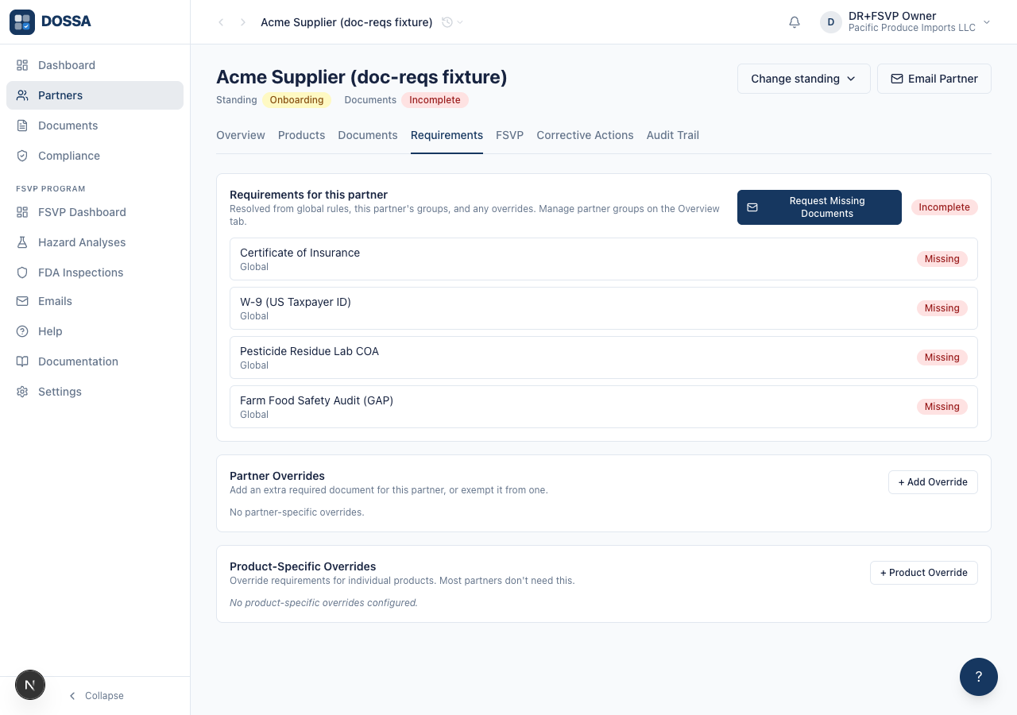Viewport: 1017px width, 715px height.
Task: Open the floating help question button
Action: pyautogui.click(x=979, y=677)
